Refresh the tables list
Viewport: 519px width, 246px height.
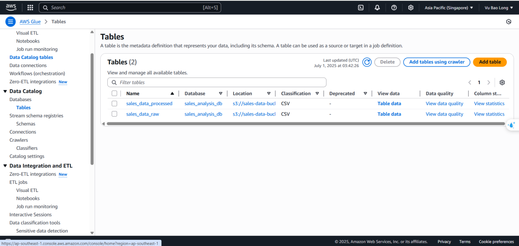tap(367, 62)
